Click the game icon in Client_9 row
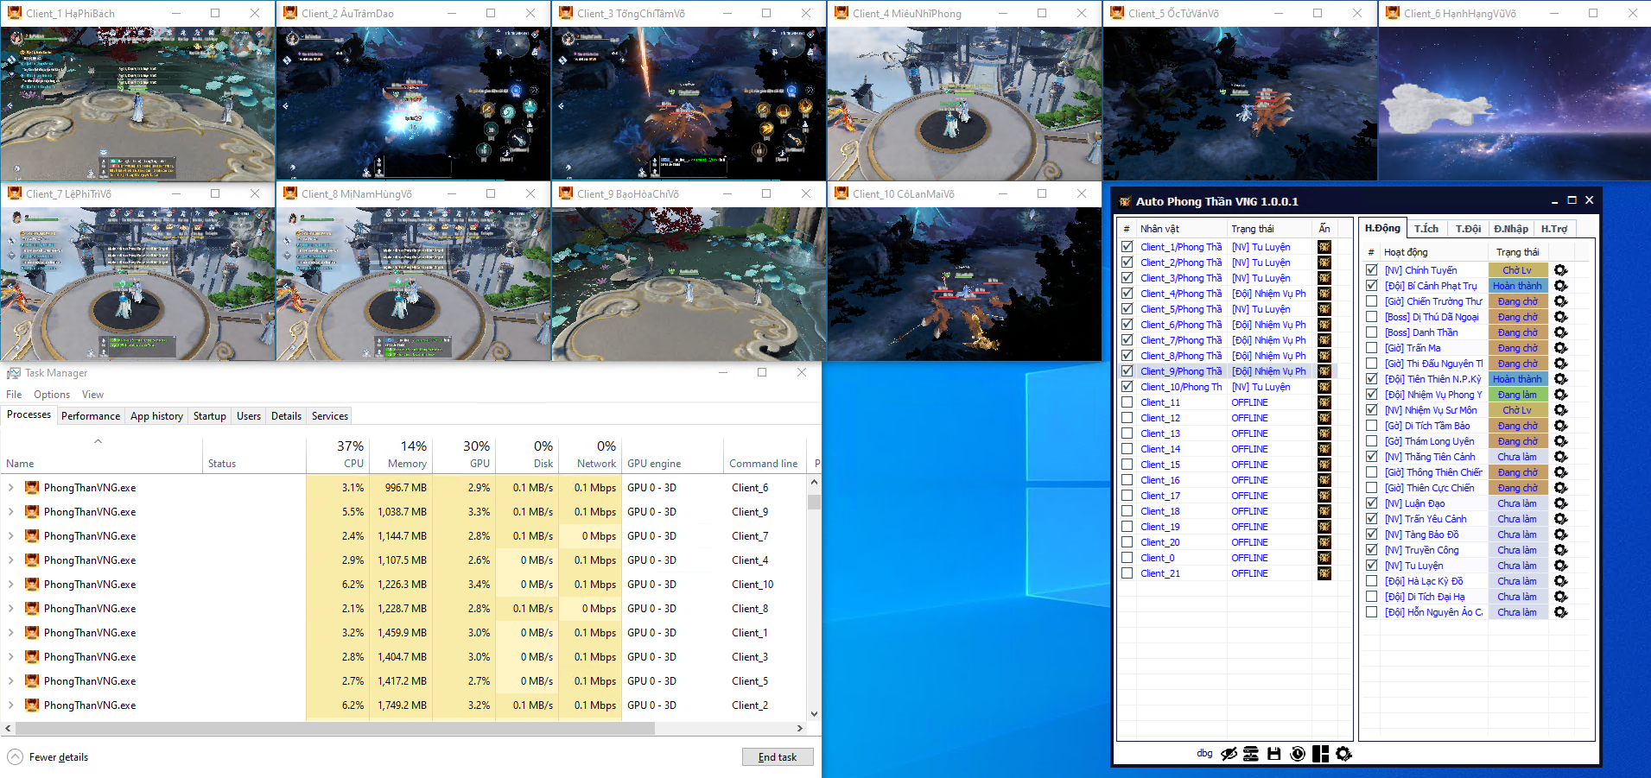Image resolution: width=1651 pixels, height=778 pixels. point(1324,371)
